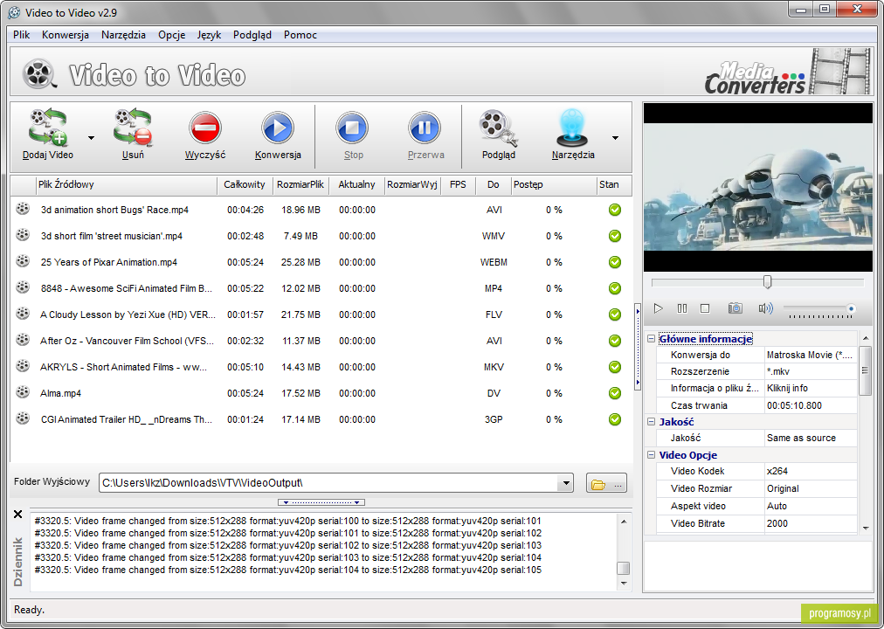Collapse the Główne informacje section
Screen dimensions: 884x629
coord(651,339)
